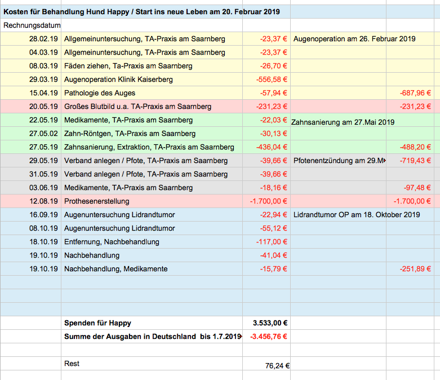Select expenses total -3.456,76 €
The image size is (440, 380).
tap(266, 336)
